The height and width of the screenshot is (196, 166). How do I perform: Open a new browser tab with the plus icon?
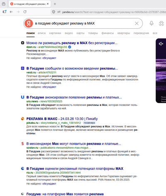[x=55, y=4]
